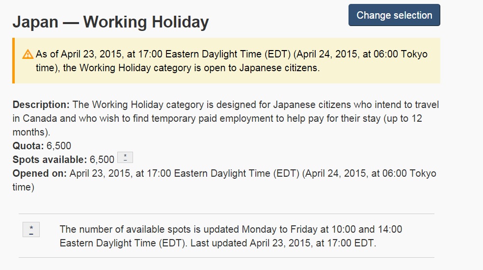Click the orange left border of alert box
Viewport: 483px width, 270px height.
[x=14, y=61]
